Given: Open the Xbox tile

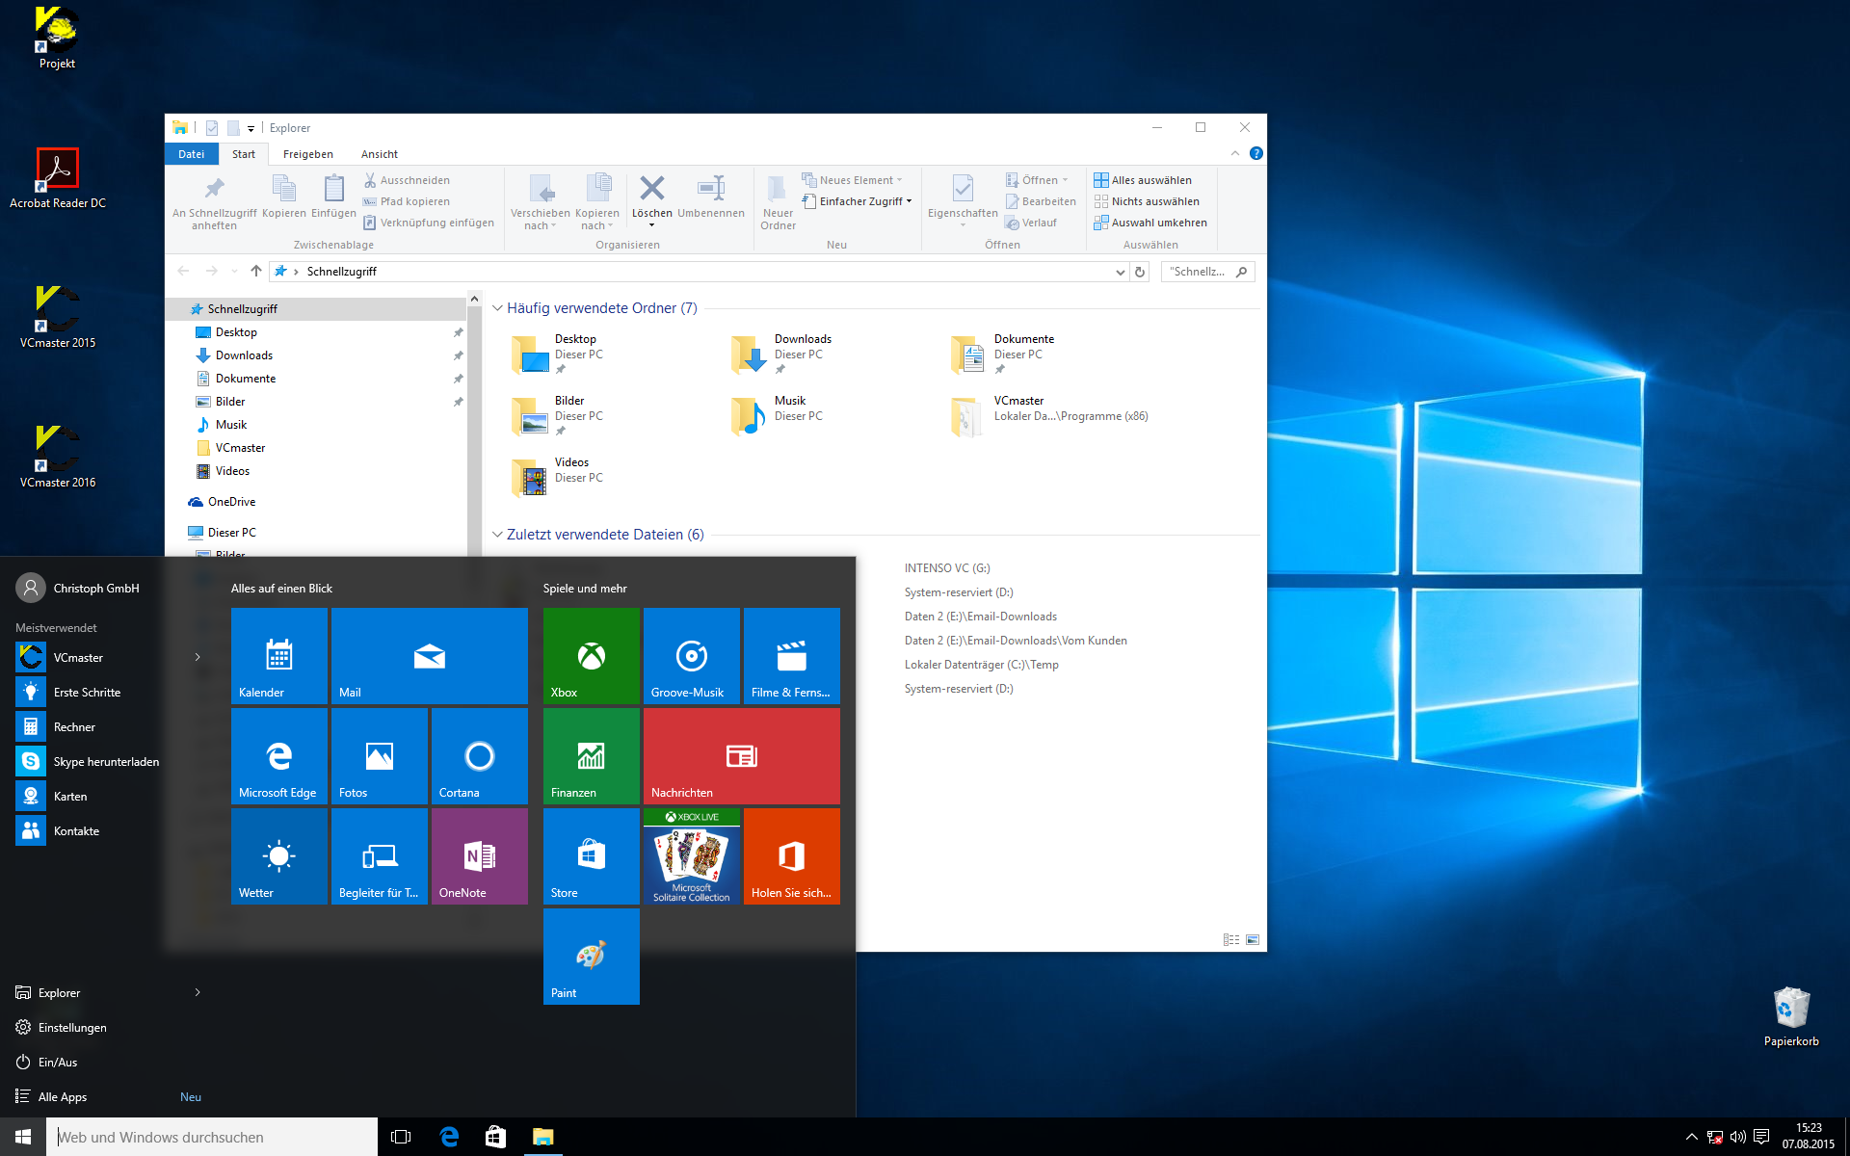Looking at the screenshot, I should click(591, 656).
